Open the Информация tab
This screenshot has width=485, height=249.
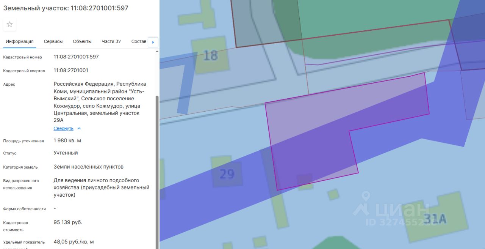[20, 42]
